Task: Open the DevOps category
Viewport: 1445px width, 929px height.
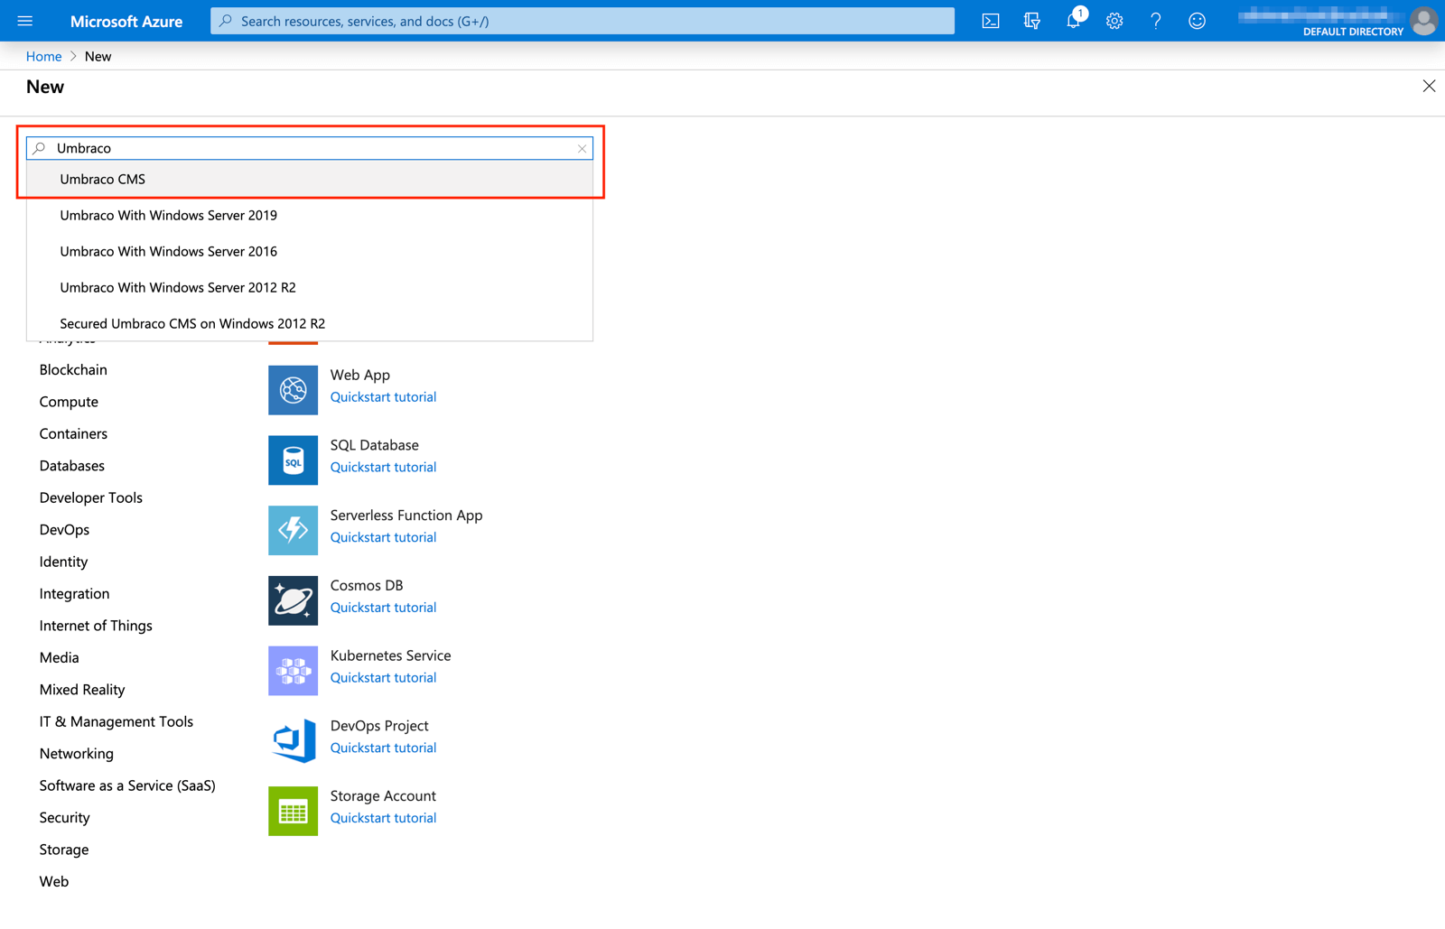Action: pyautogui.click(x=64, y=530)
